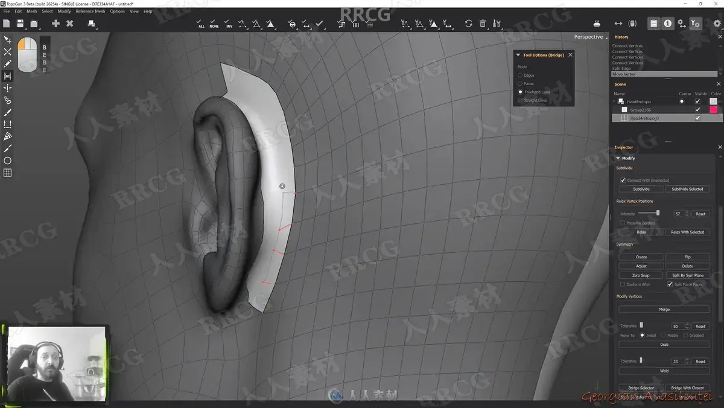Click the trash delete icon in toolbar

click(483, 24)
